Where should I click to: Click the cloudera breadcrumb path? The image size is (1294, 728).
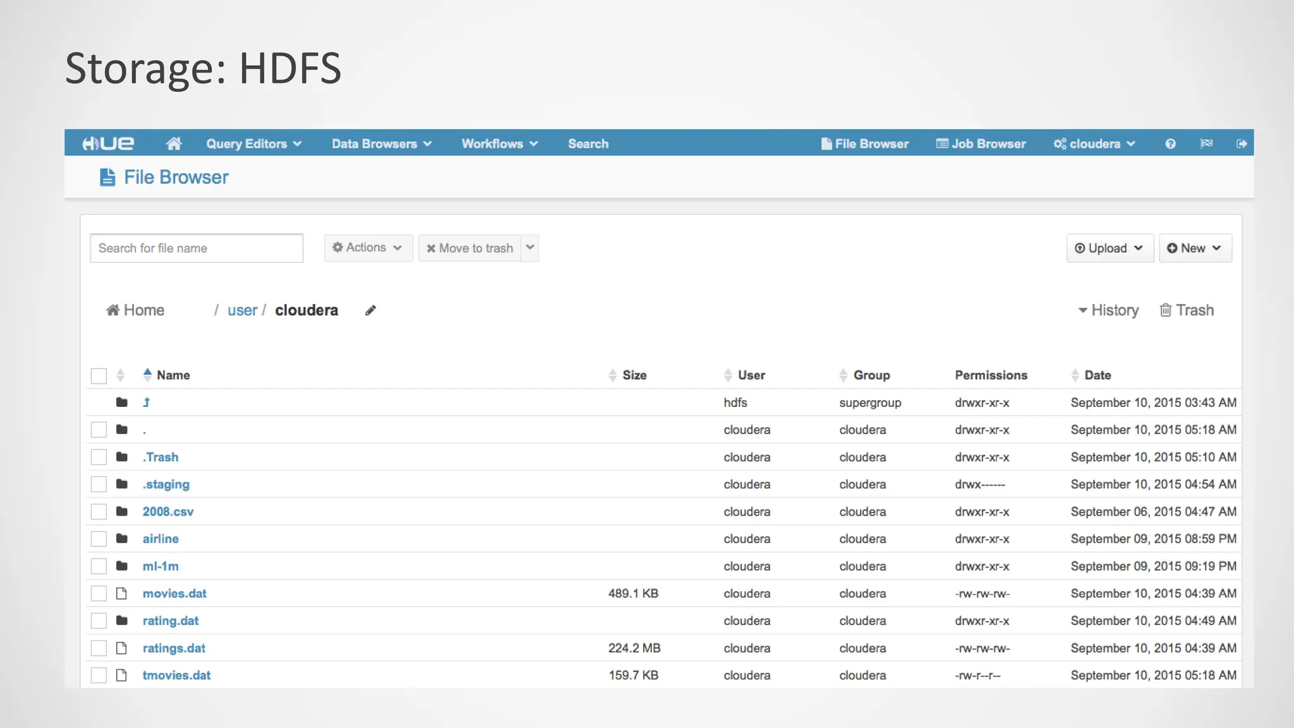click(x=306, y=310)
